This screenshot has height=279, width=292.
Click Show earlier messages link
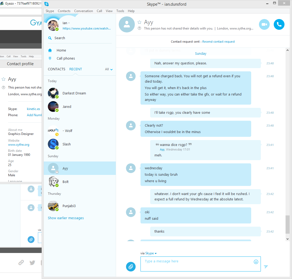click(66, 218)
